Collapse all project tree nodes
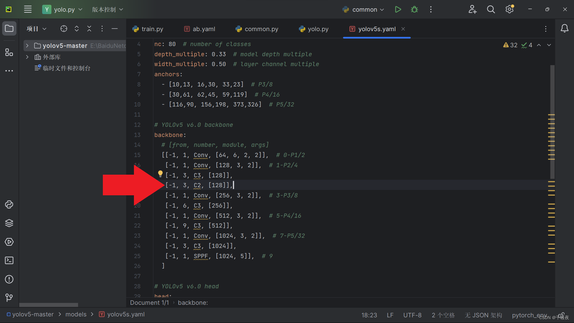 (x=89, y=29)
